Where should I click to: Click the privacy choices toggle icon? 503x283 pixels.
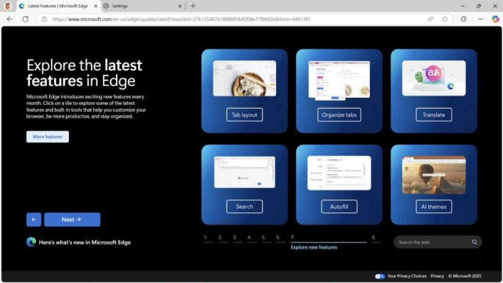(x=380, y=276)
